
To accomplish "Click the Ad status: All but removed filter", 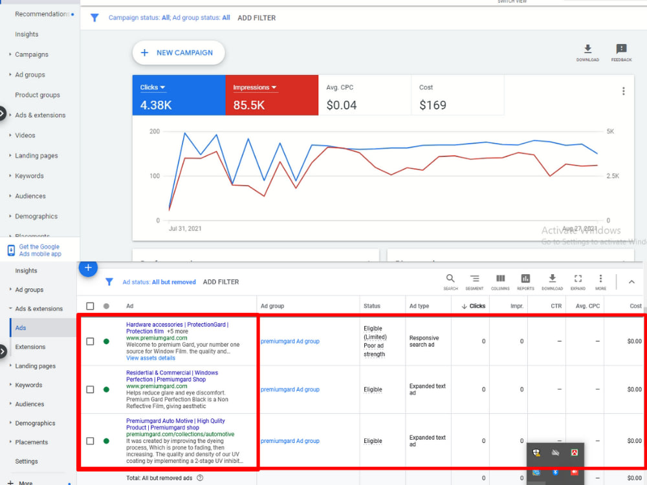I will (159, 282).
